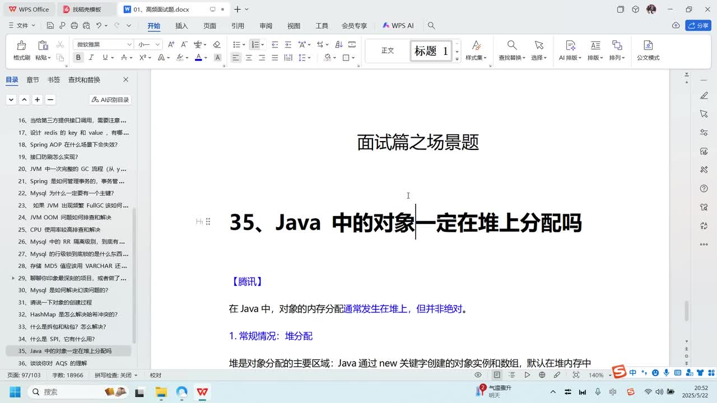Click the Format Painter (格式刷) icon

pos(21,45)
